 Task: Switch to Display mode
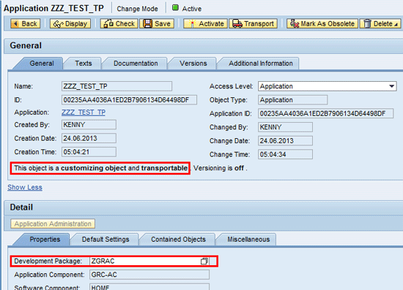pyautogui.click(x=70, y=23)
